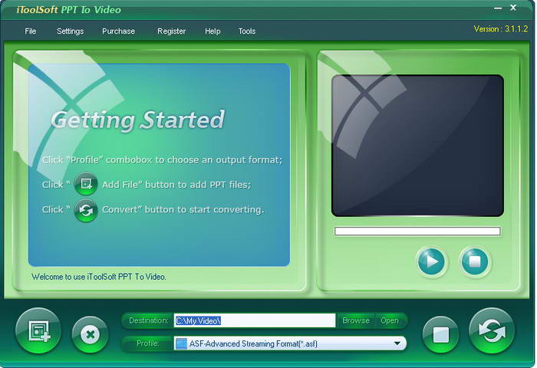This screenshot has height=368, width=537.
Task: Click the ASF format icon in Profile box
Action: 181,343
